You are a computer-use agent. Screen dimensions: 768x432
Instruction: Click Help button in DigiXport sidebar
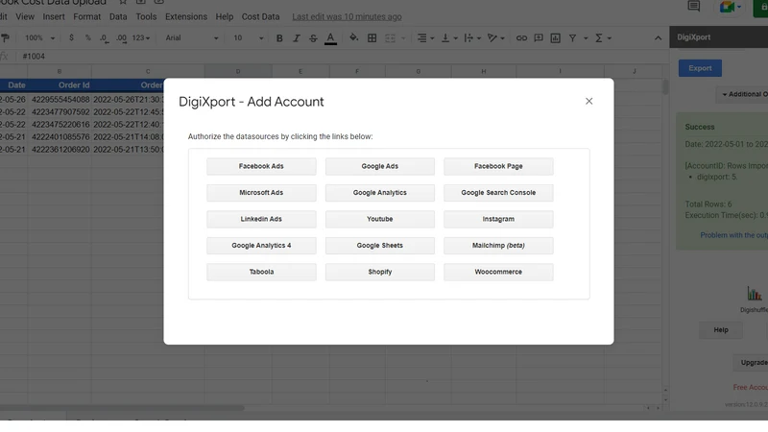[721, 329]
